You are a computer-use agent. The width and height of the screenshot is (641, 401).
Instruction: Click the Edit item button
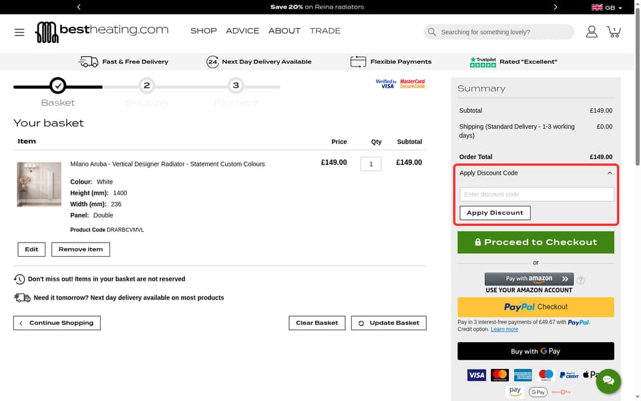31,249
